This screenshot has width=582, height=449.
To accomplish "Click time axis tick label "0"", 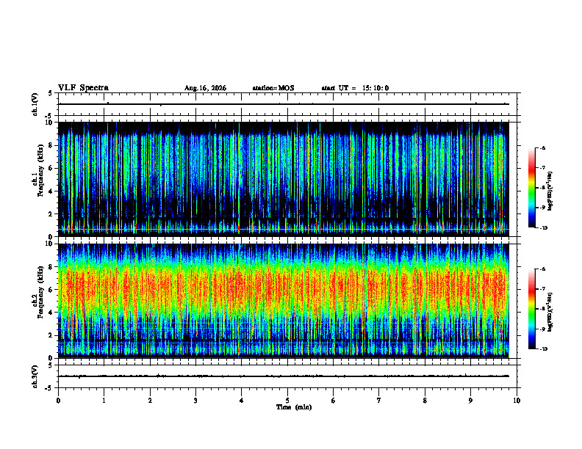I will click(x=58, y=401).
